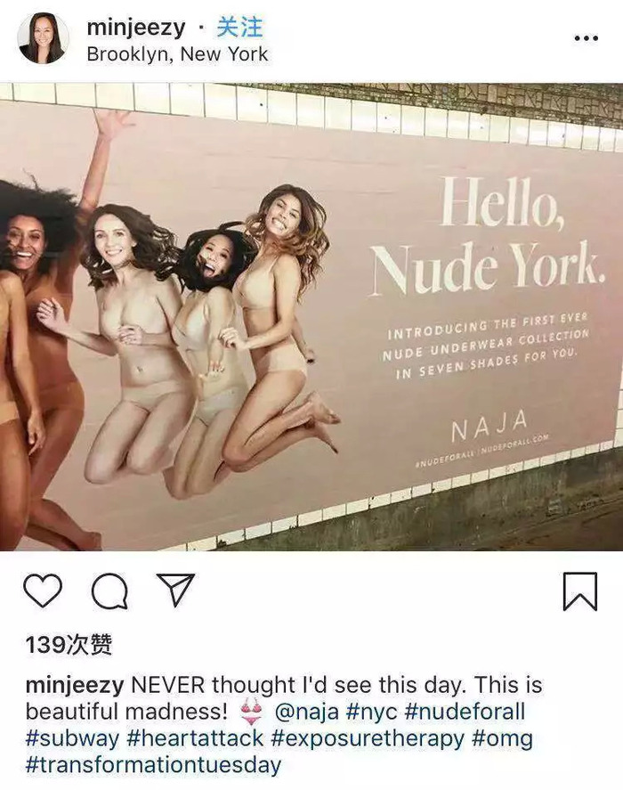Open the #exposuretherapy hashtag
Screen dimensions: 623x790
368,739
